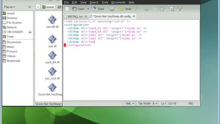Image resolution: width=220 pixels, height=124 pixels.
Task: Click the reeset path button
Action: coord(48,7)
